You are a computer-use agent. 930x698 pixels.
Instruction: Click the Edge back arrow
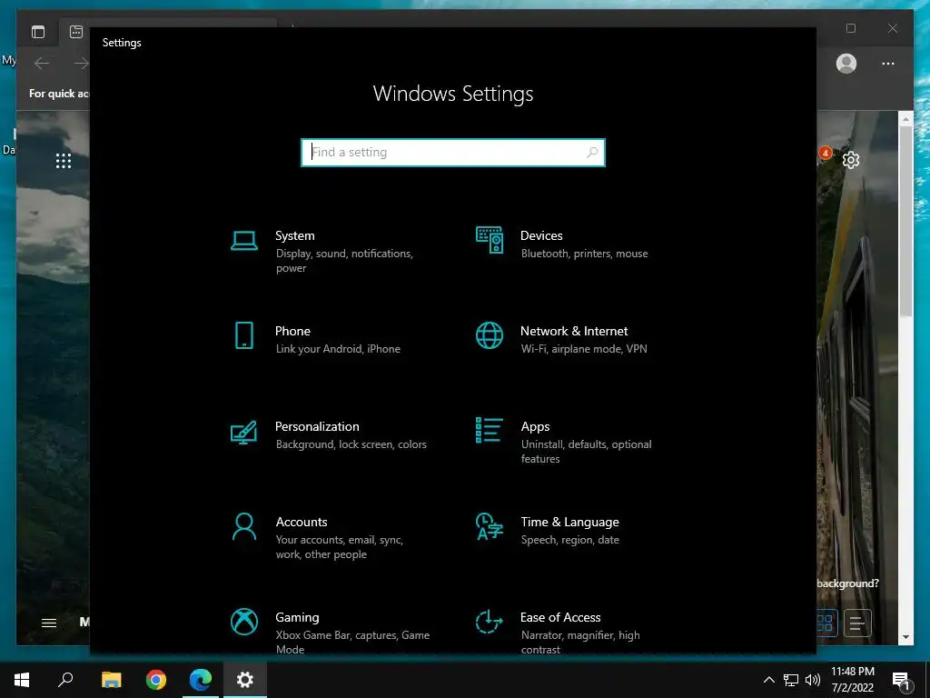[42, 63]
